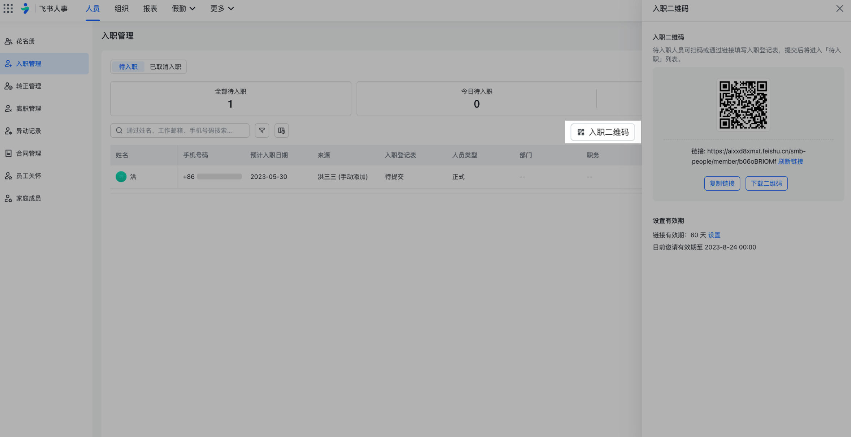Open the app launcher grid icon
Screen dimensions: 851x437
tap(8, 8)
